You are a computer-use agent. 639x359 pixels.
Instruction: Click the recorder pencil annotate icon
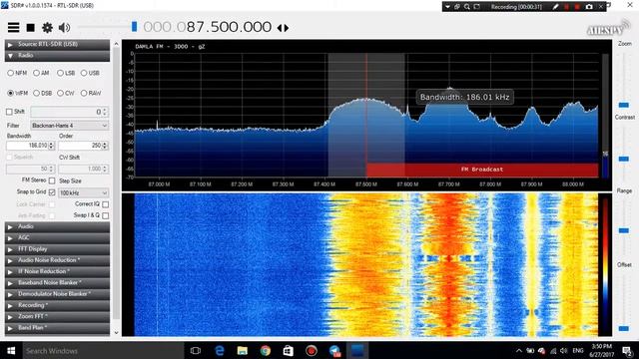coord(555,7)
